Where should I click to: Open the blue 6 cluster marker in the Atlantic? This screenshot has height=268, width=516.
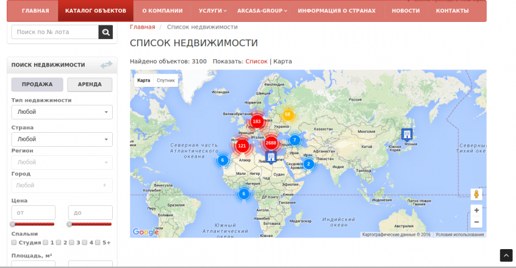(x=223, y=160)
